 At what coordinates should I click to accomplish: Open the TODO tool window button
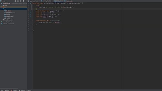tap(7, 90)
